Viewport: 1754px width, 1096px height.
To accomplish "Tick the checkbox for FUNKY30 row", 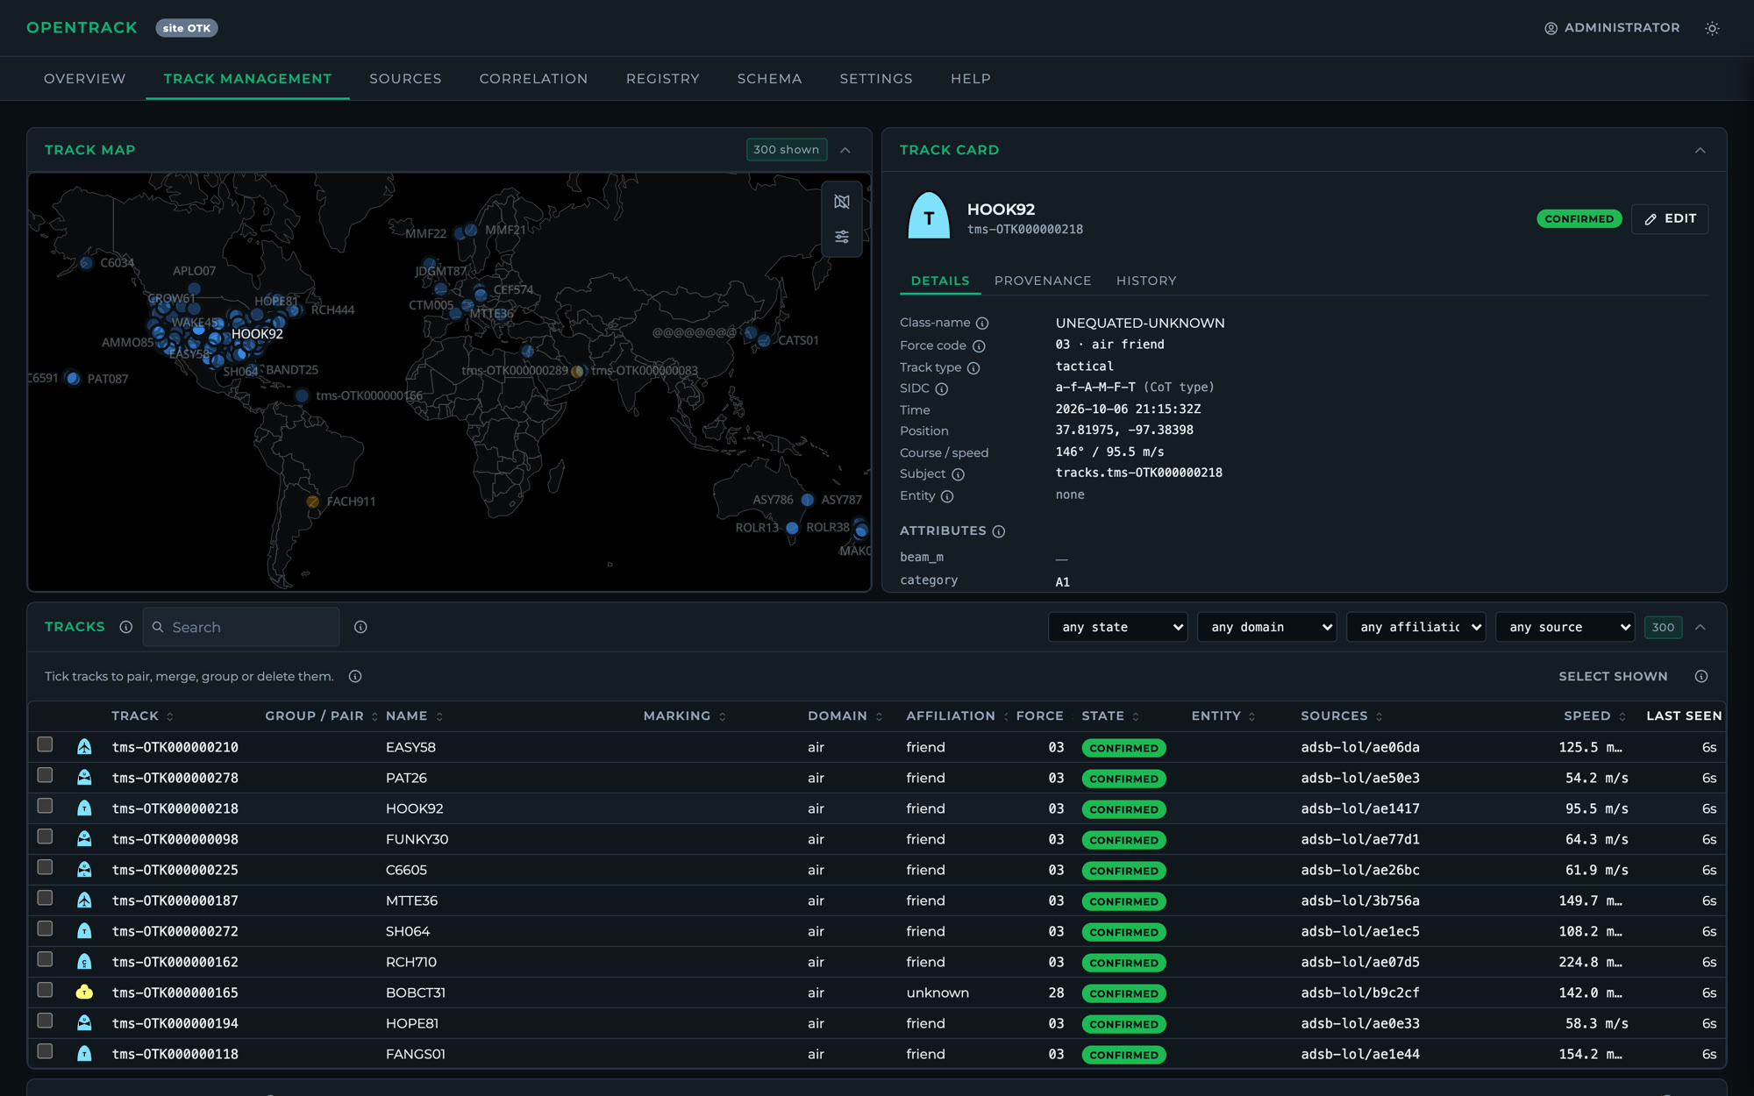I will click(x=45, y=836).
